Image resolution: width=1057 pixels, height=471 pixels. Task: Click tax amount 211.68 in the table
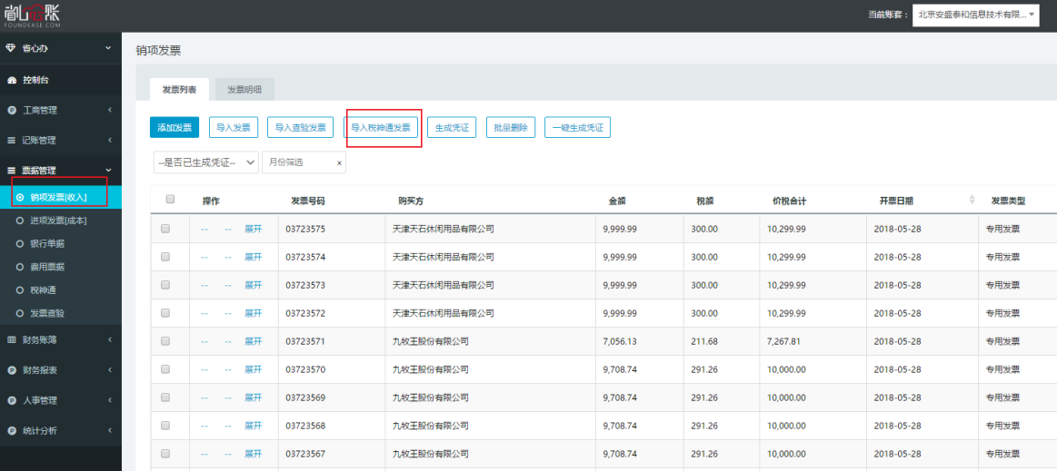pyautogui.click(x=704, y=341)
